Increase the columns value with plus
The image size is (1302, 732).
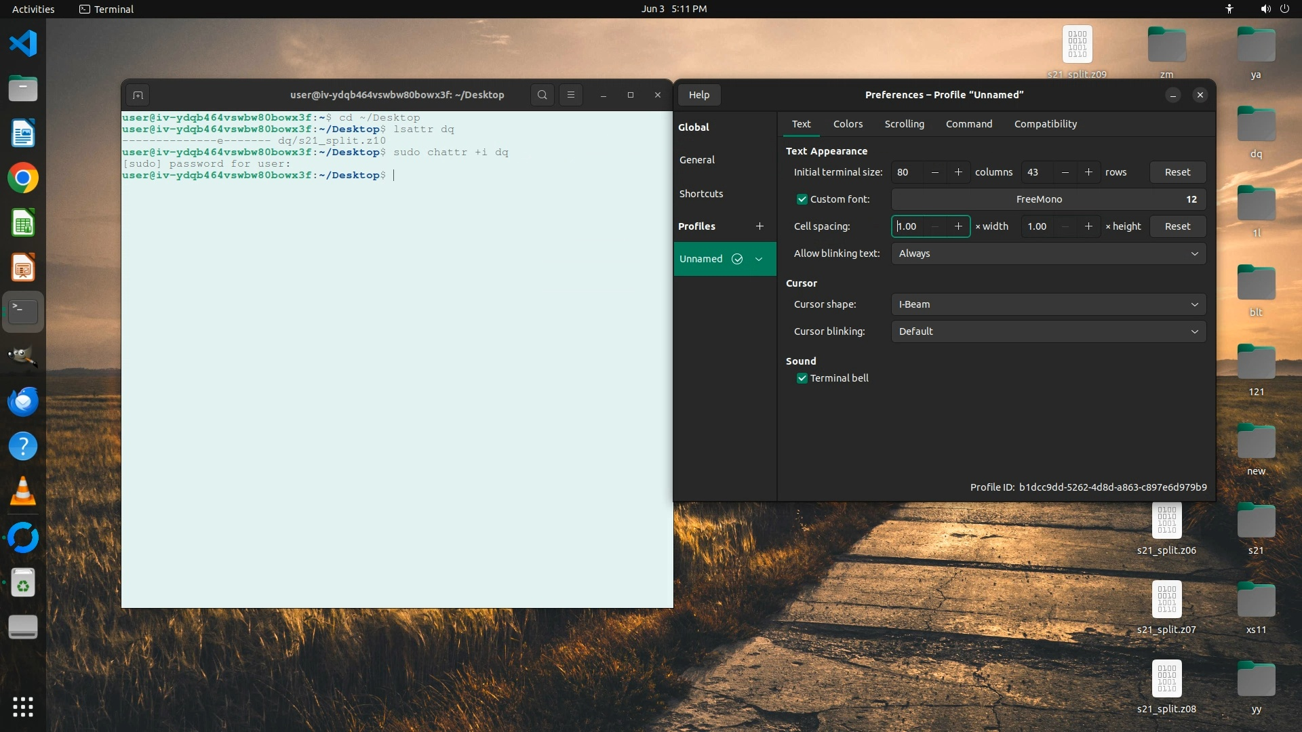coord(958,172)
